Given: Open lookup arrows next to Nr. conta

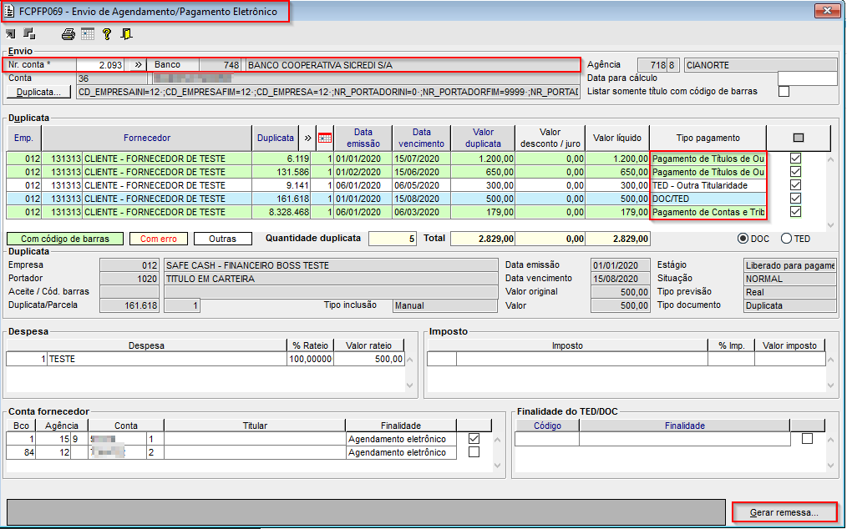Looking at the screenshot, I should coord(138,65).
